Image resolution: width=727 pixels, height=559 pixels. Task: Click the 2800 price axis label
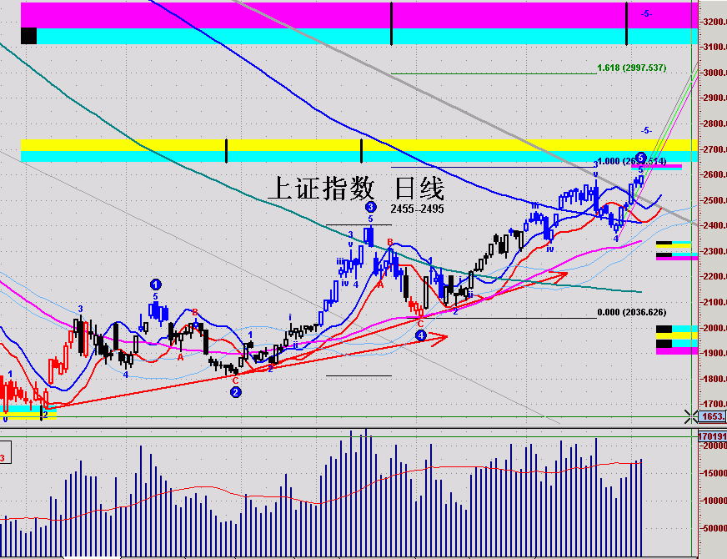pos(714,123)
